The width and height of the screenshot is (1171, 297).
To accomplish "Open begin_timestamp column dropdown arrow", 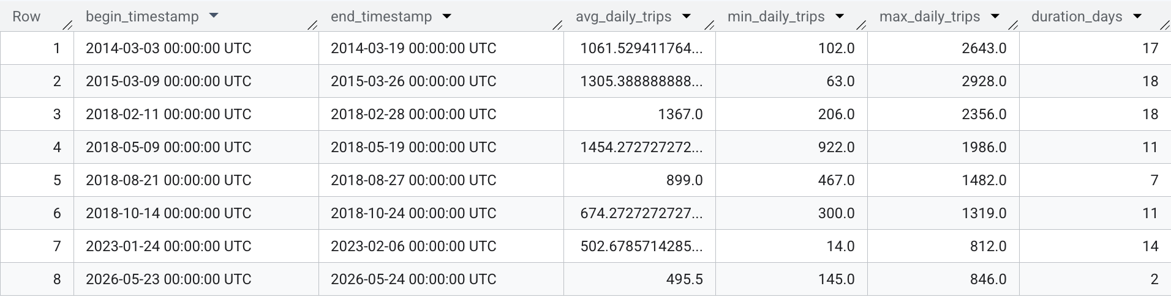I will [x=213, y=16].
